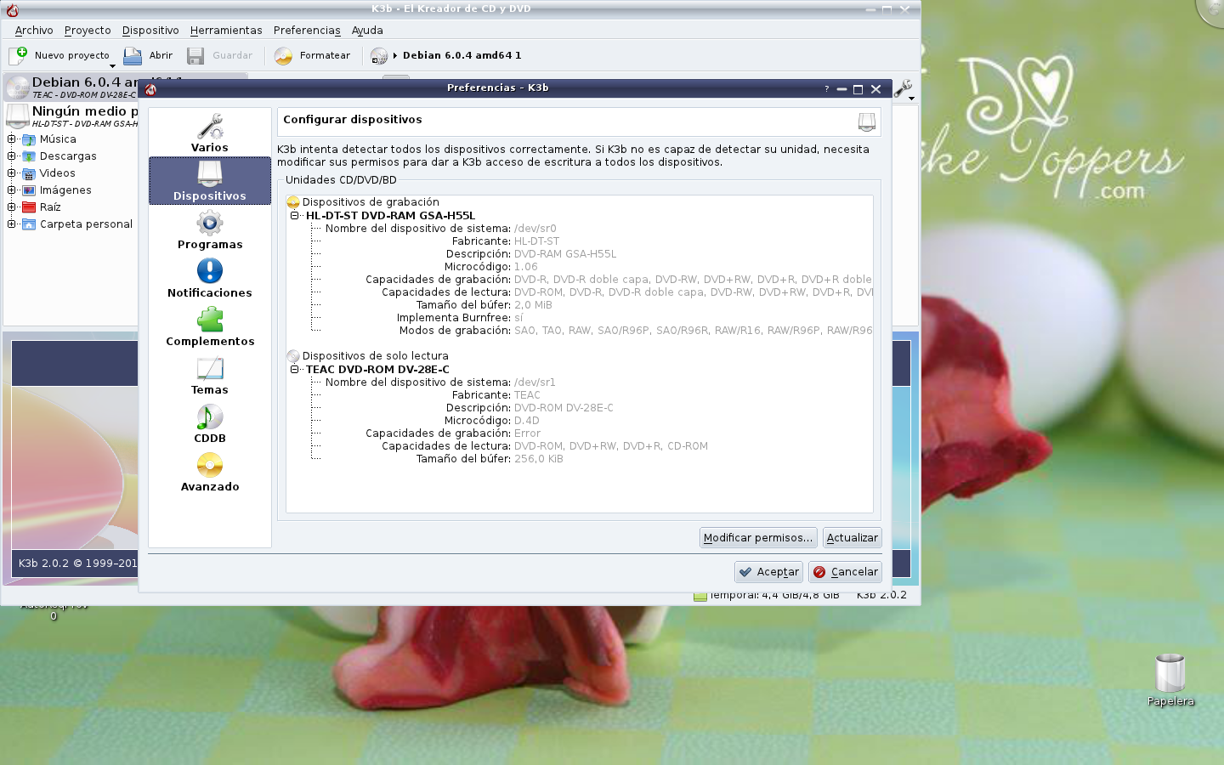The height and width of the screenshot is (765, 1224).
Task: Click the Dispositivos de solo lectura disc icon
Action: coord(293,356)
